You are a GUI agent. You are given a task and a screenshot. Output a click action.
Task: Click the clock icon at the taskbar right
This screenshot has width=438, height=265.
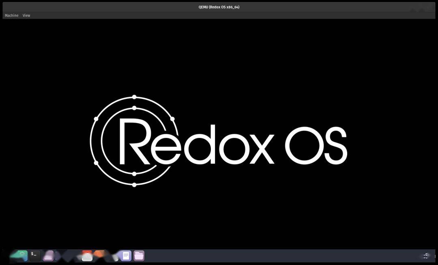[425, 256]
